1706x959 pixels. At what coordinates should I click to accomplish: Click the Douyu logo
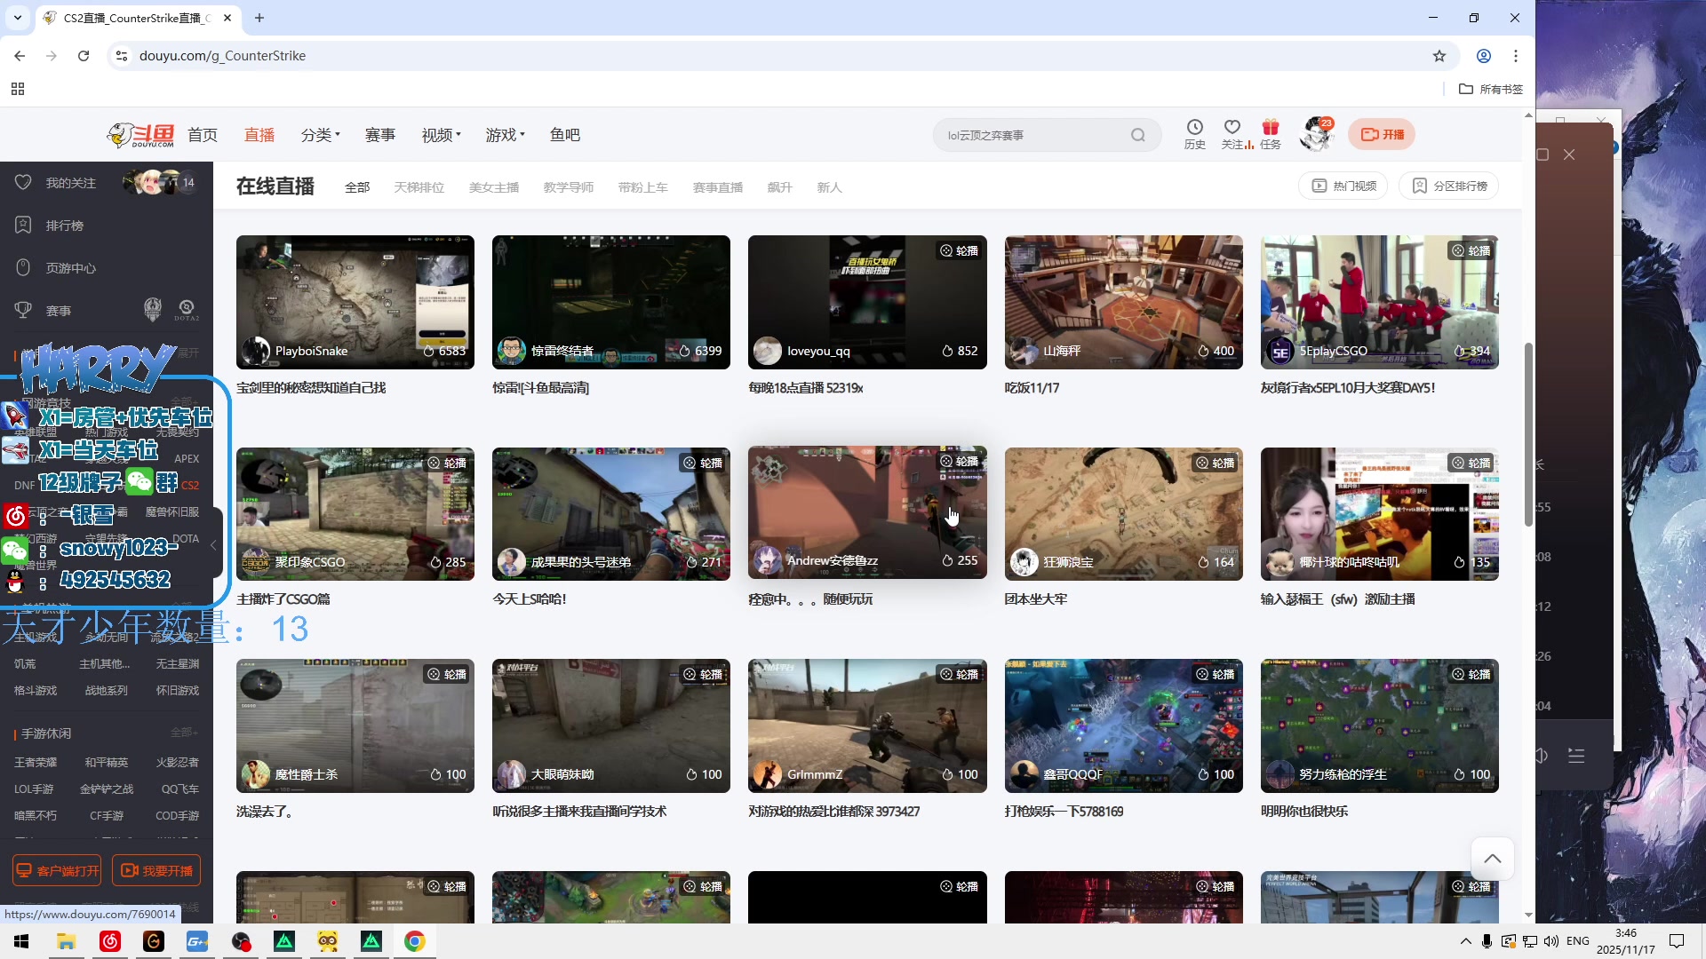(x=141, y=135)
